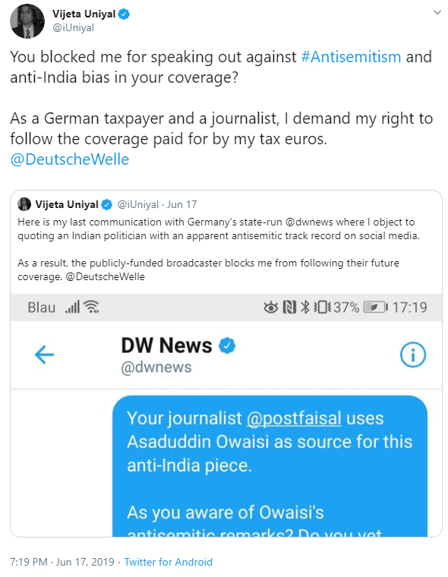Screen dimensions: 448x577
Task: Open the Twitter for Android source link
Action: [x=169, y=562]
